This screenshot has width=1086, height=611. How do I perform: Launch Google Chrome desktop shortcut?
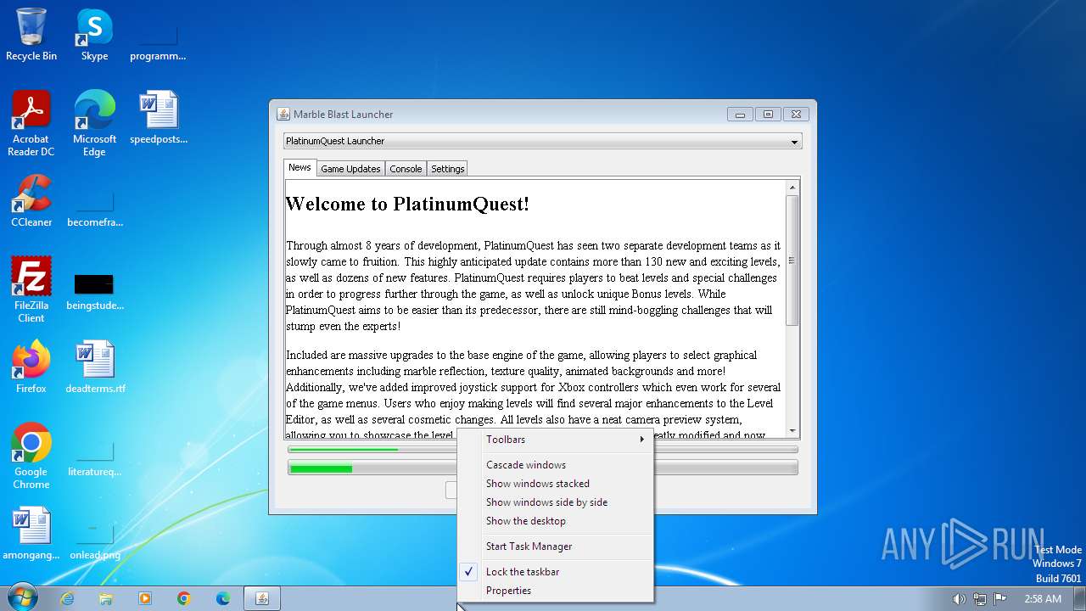click(31, 457)
